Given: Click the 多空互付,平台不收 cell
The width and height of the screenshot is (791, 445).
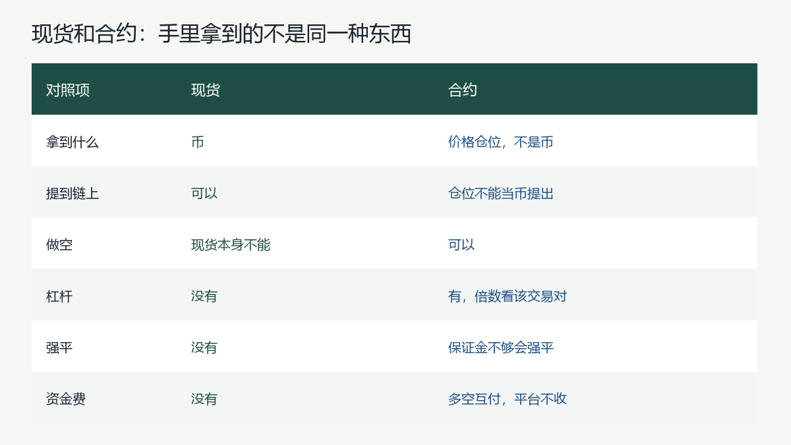Looking at the screenshot, I should [508, 399].
